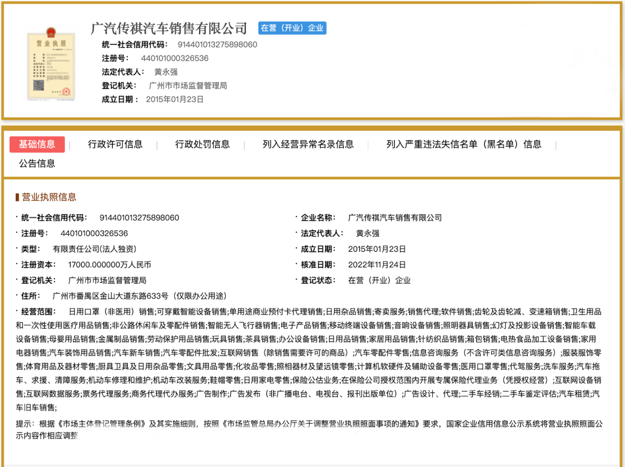The image size is (625, 467).
Task: Open the 行政处罚信息 tab
Action: 203,144
